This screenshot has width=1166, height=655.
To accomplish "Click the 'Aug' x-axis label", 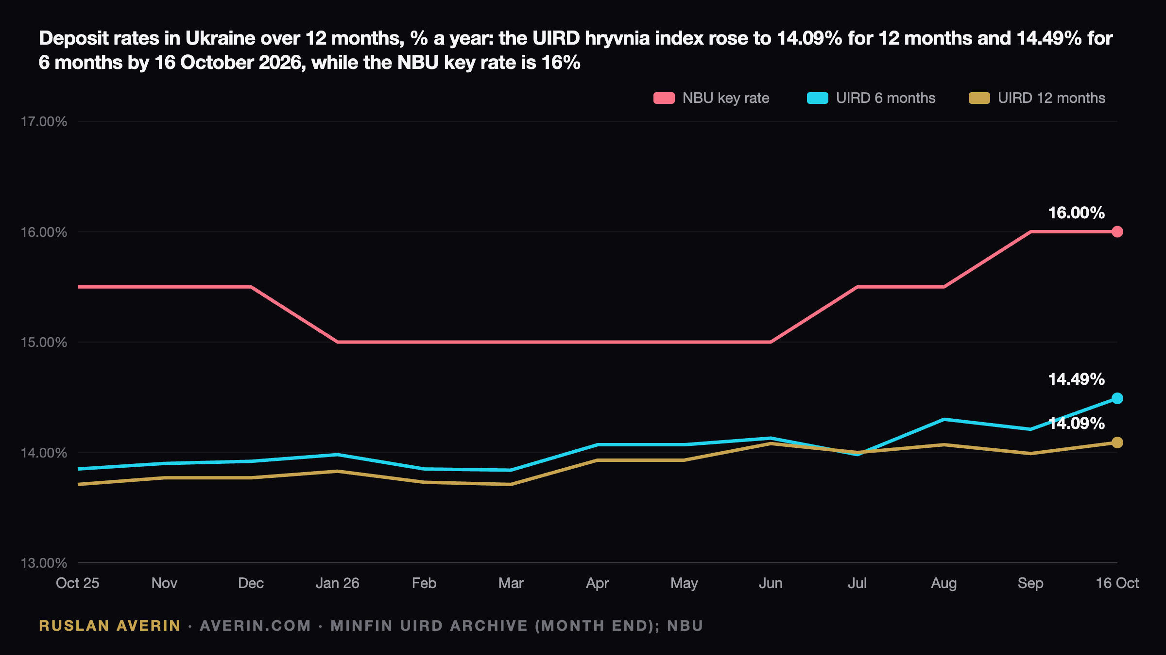I will click(944, 583).
